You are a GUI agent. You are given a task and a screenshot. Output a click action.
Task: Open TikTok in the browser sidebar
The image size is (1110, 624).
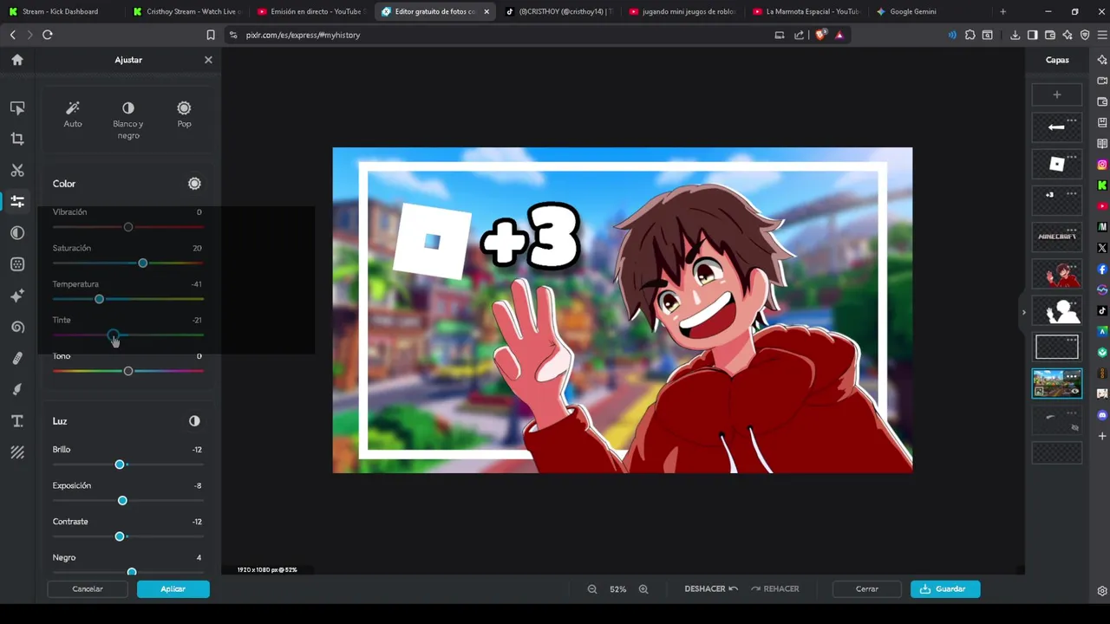coord(1102,310)
